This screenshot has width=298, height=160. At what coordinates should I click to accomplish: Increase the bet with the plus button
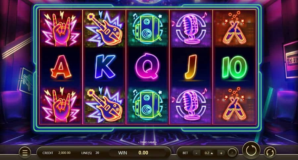[x=221, y=153]
